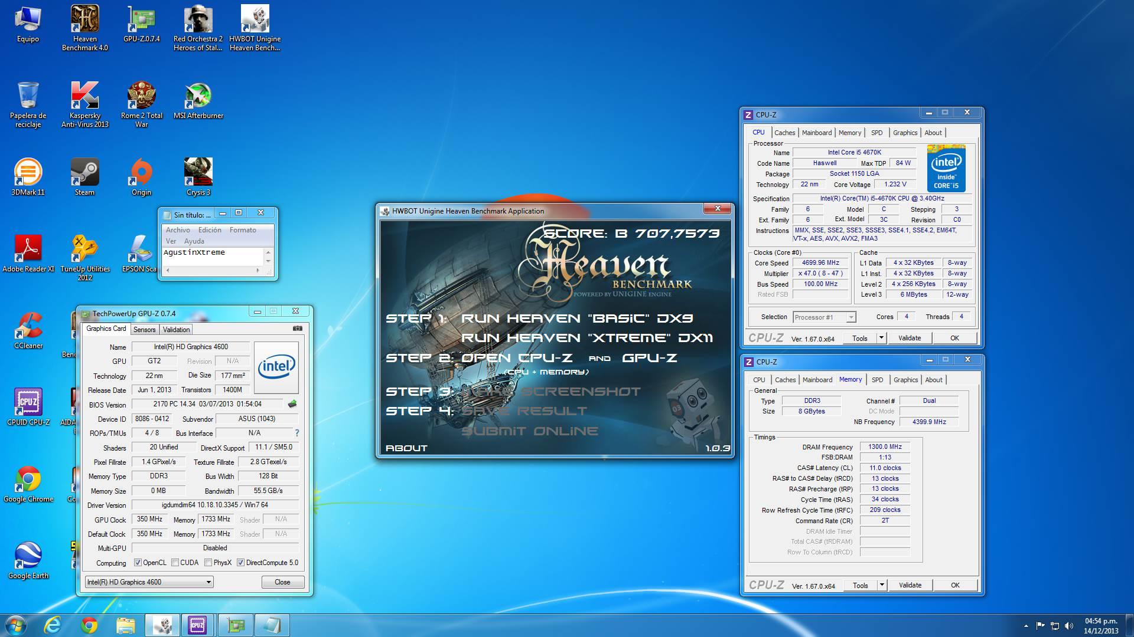1134x637 pixels.
Task: Open Rome 2 Total War shortcut
Action: [142, 104]
